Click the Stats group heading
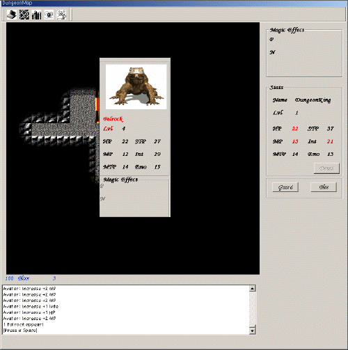This screenshot has width=348, height=350. [x=276, y=88]
